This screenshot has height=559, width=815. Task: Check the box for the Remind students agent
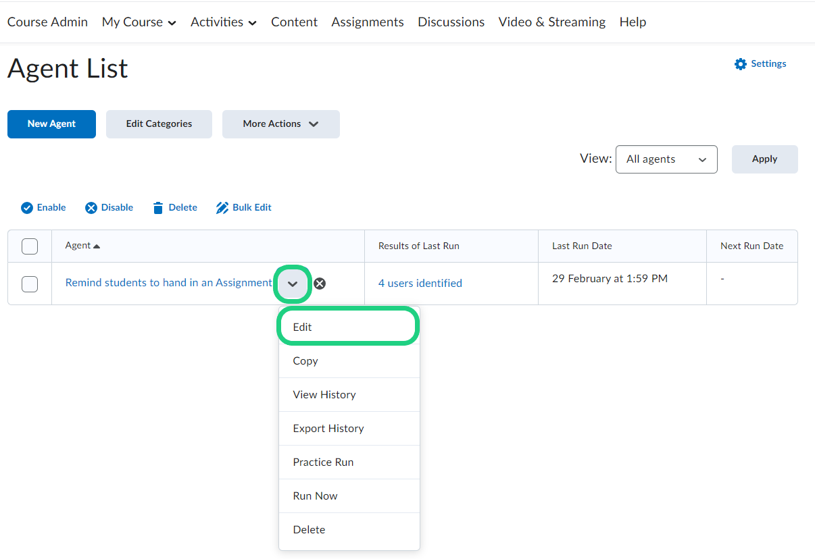pos(30,284)
